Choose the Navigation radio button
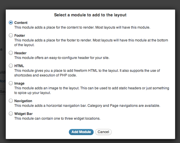 point(11,101)
